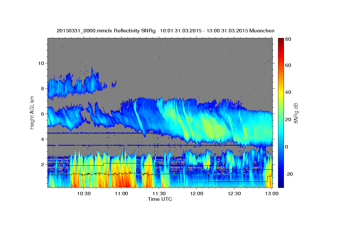Click the 'SNRg dB' colorbar label
The height and width of the screenshot is (225, 337).
pyautogui.click(x=295, y=113)
